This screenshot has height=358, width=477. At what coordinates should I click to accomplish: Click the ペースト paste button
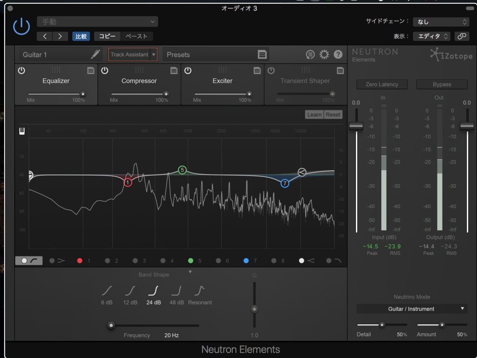pyautogui.click(x=137, y=36)
